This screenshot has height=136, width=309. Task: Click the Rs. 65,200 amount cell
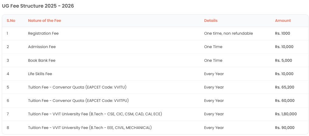[x=285, y=87]
